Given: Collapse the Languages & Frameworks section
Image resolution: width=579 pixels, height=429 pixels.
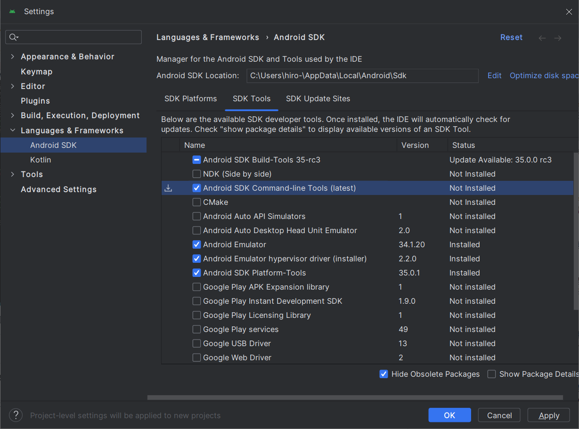Looking at the screenshot, I should (x=13, y=130).
